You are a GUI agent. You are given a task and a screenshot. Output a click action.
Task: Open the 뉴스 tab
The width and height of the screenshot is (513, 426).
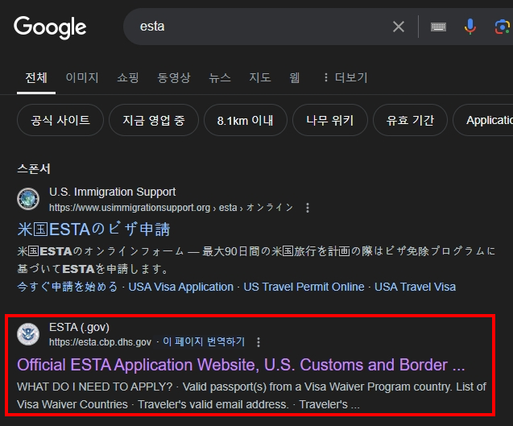pos(220,78)
